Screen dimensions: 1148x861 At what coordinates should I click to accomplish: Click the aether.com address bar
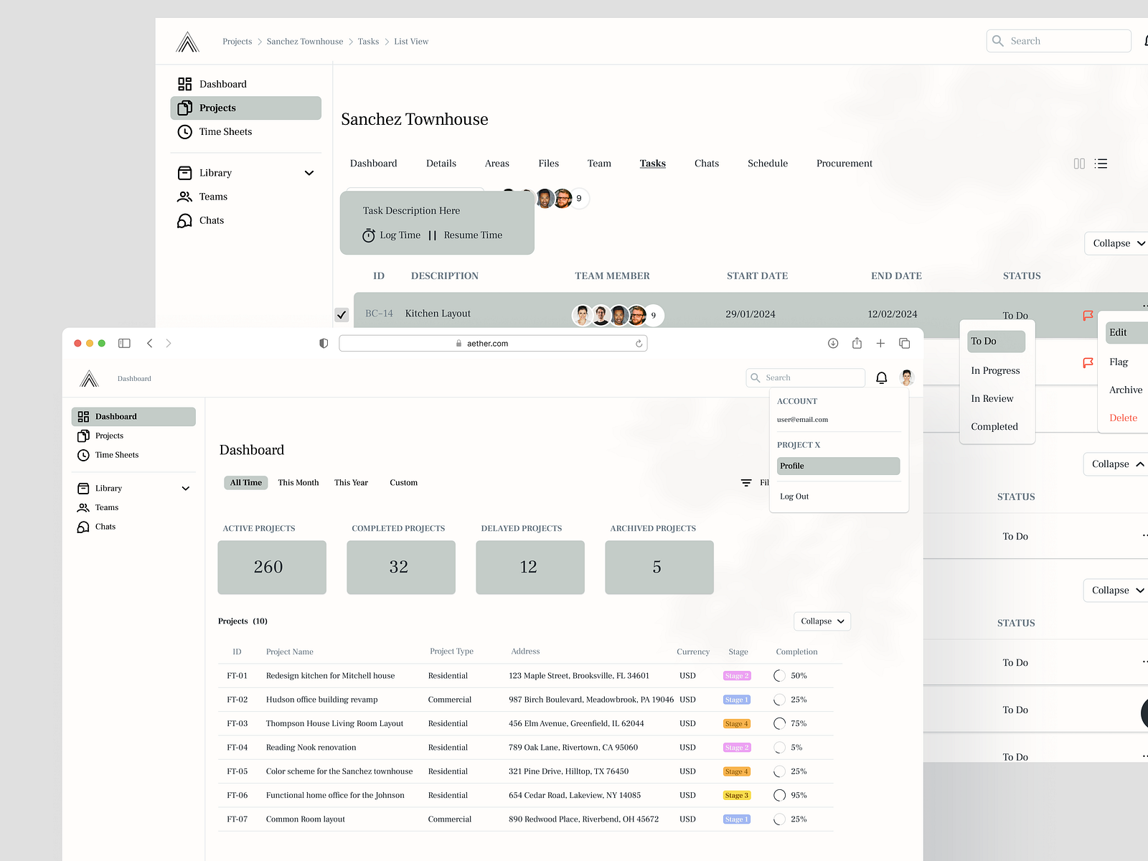point(492,344)
